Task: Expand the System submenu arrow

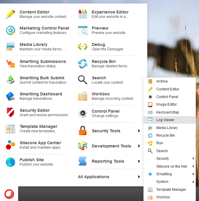Action: click(193, 182)
